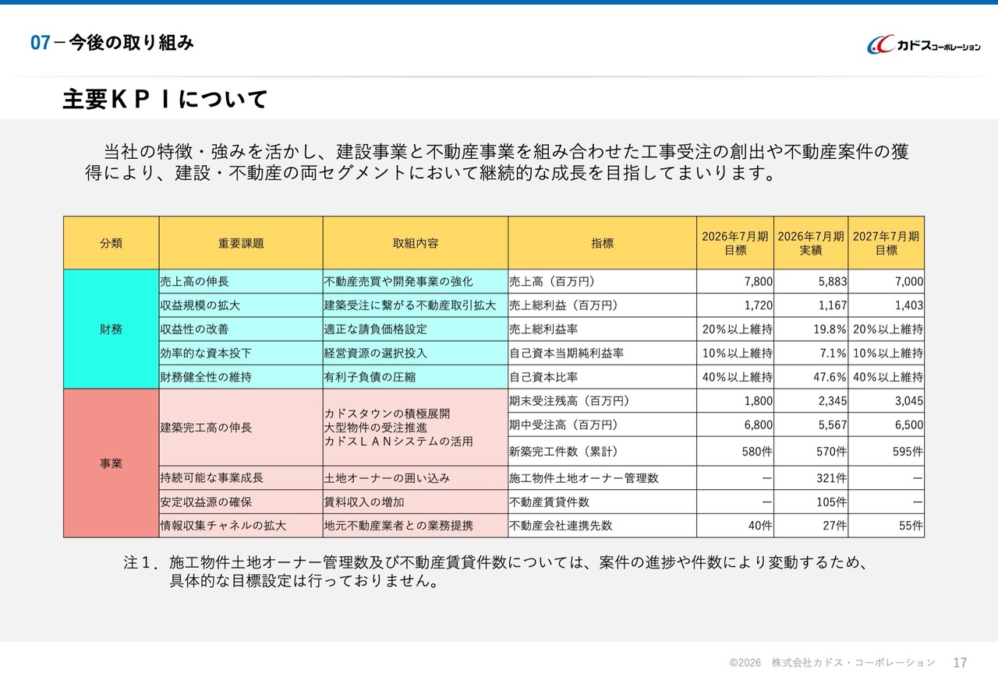Screen dimensions: 998x690
Task: Select the 売上高の伸長 cell
Action: click(x=241, y=282)
